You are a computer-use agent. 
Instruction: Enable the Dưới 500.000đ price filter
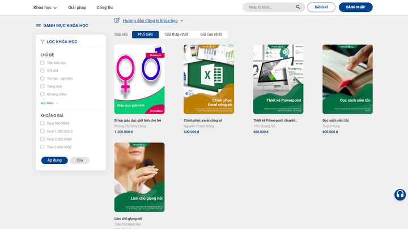[x=42, y=123]
